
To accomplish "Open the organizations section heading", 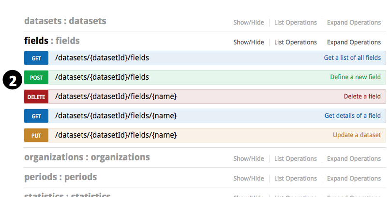I will pyautogui.click(x=87, y=157).
